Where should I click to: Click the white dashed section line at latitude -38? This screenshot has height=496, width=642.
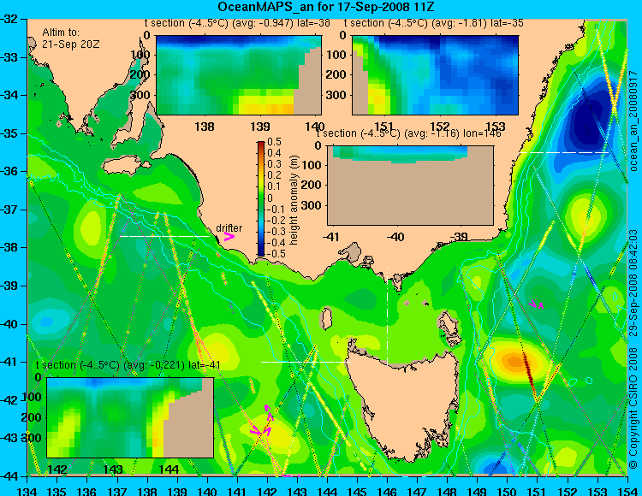[165, 236]
